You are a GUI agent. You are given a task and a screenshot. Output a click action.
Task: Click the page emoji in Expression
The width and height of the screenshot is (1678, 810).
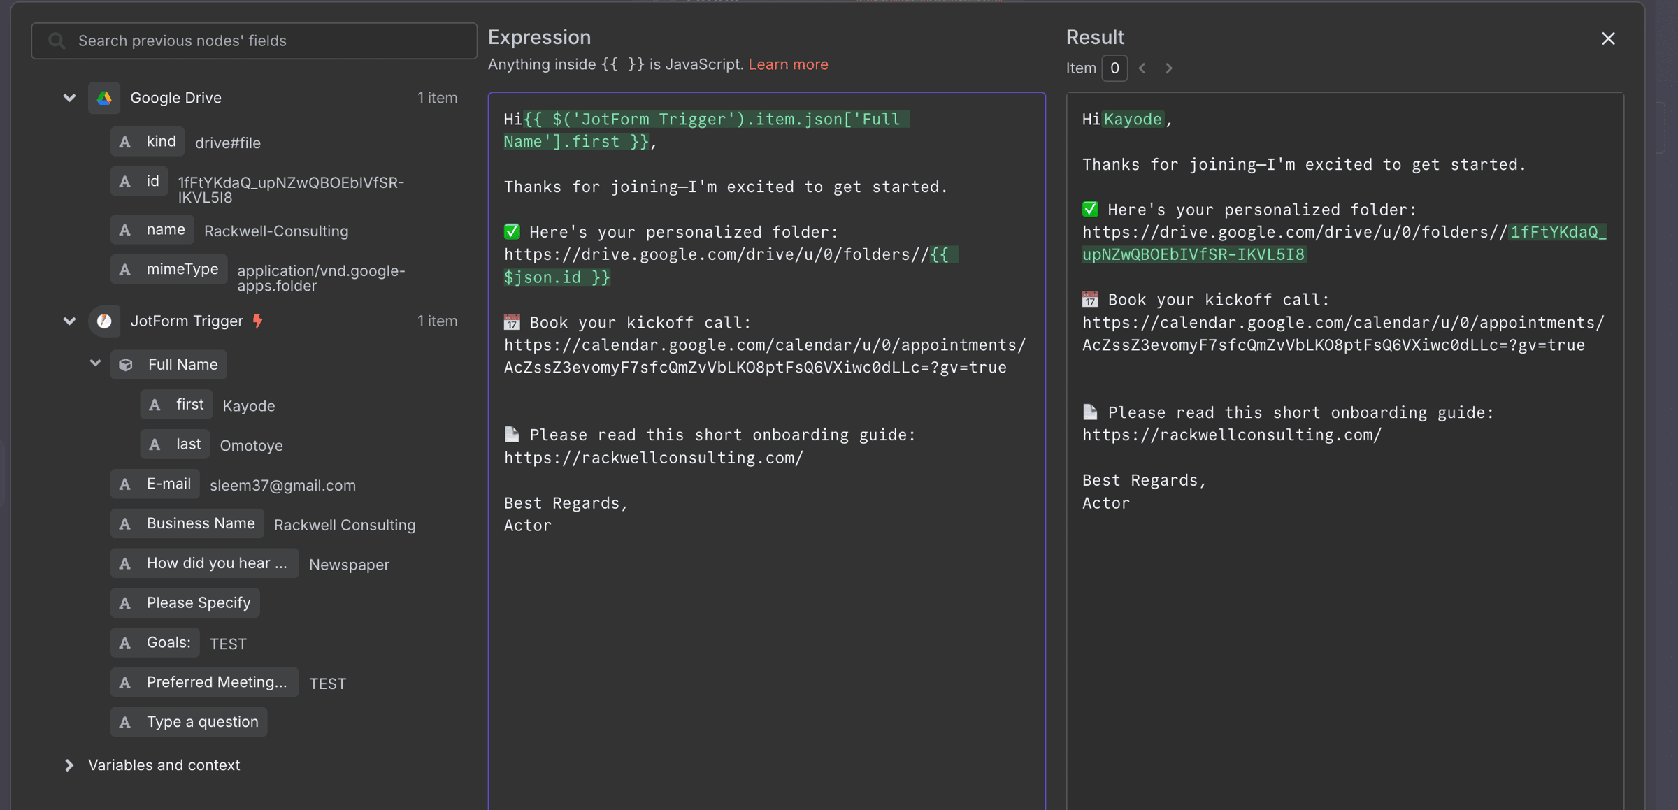(x=512, y=435)
